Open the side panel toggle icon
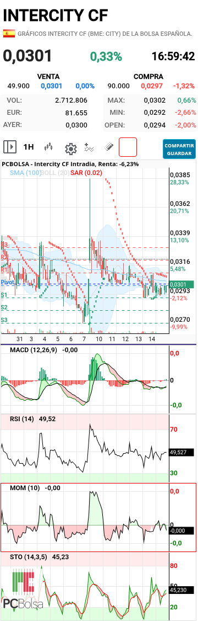Viewport: 198px width, 621px height. point(10,147)
